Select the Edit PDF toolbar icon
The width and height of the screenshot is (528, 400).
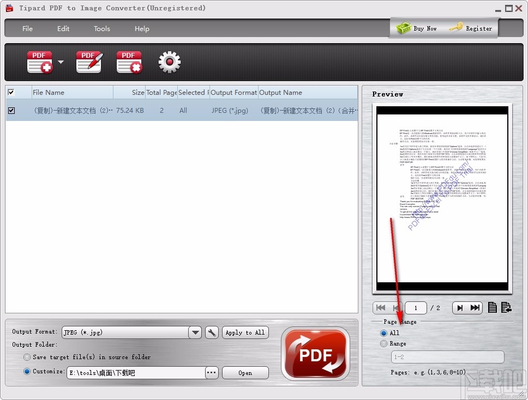point(88,61)
